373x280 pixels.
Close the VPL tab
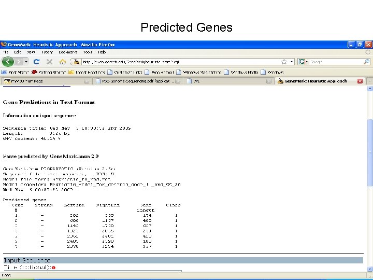268,81
